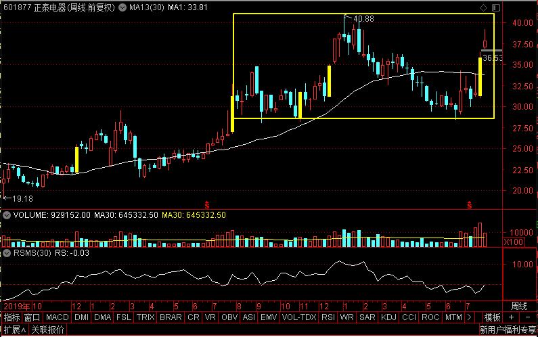The height and width of the screenshot is (337, 538).
Task: Open the 关联报价 tab
Action: 47,330
